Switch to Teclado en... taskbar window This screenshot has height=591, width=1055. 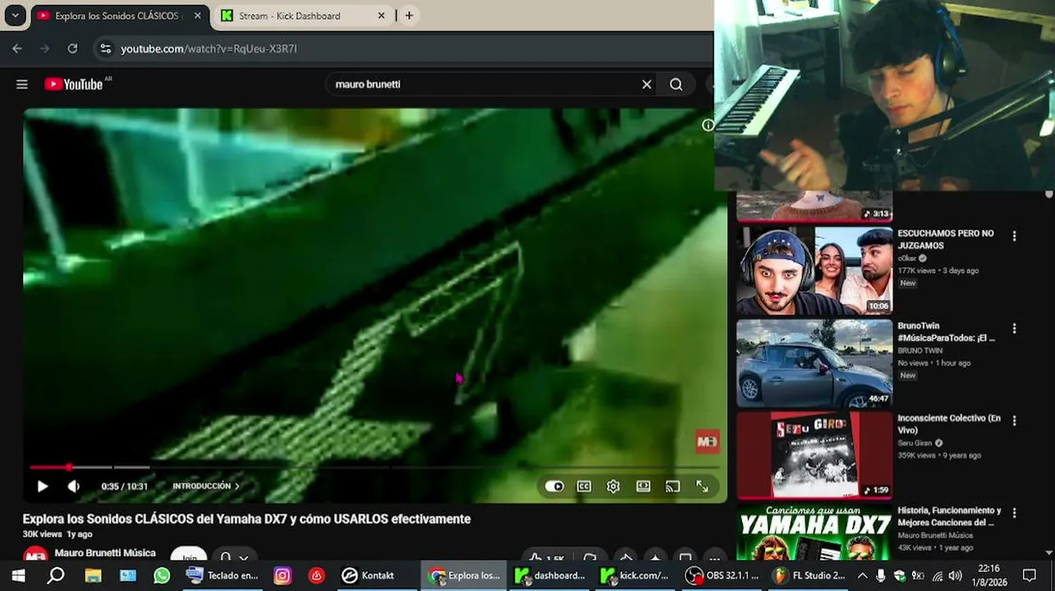[223, 575]
